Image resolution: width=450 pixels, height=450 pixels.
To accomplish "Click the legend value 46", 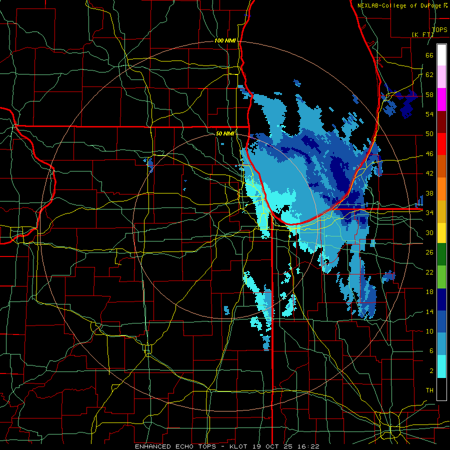I will (x=429, y=154).
